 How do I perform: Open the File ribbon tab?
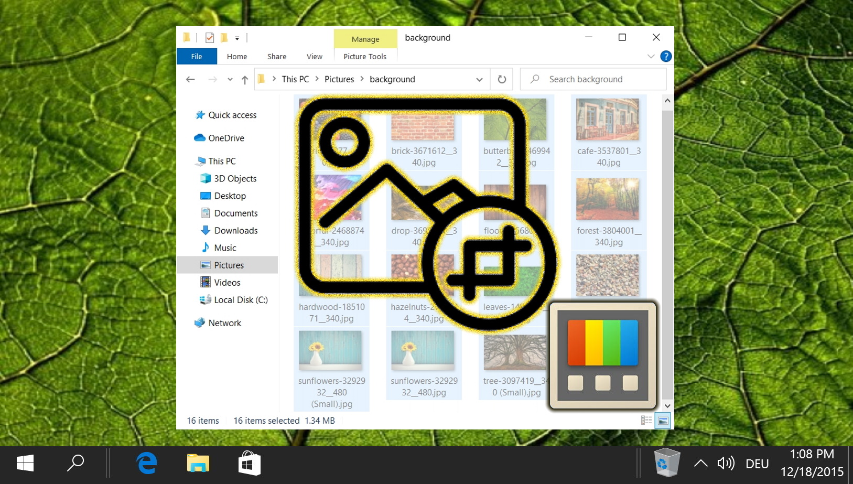coord(197,57)
